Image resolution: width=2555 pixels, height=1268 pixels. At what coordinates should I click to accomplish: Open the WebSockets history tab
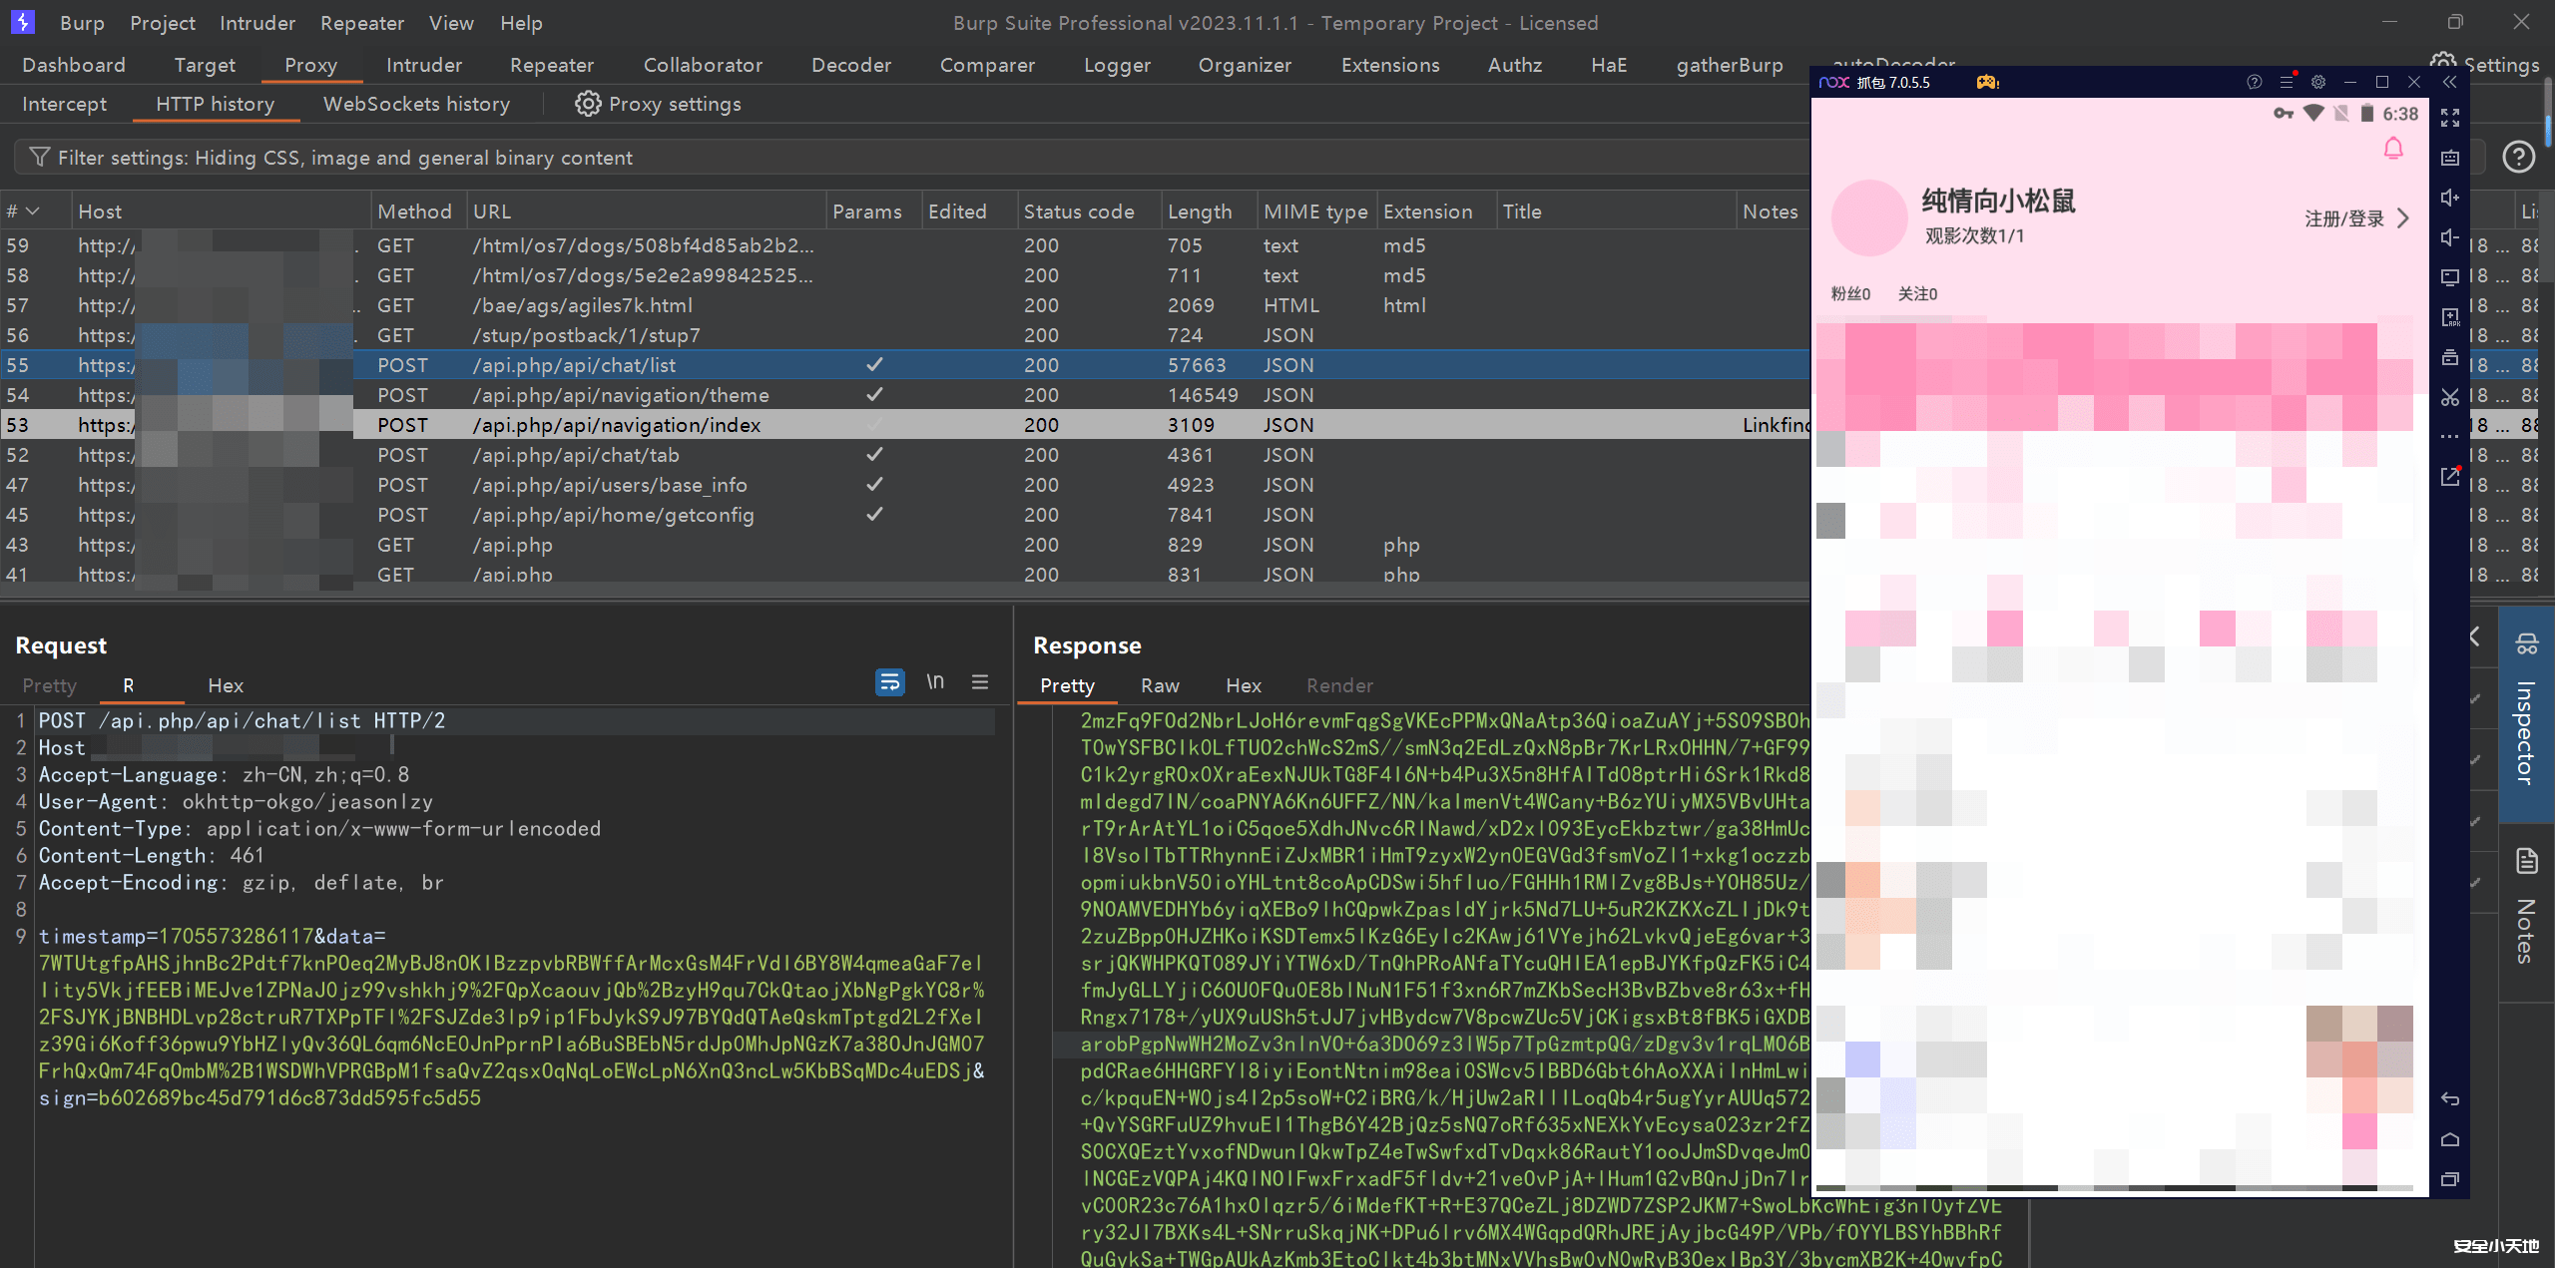416,104
